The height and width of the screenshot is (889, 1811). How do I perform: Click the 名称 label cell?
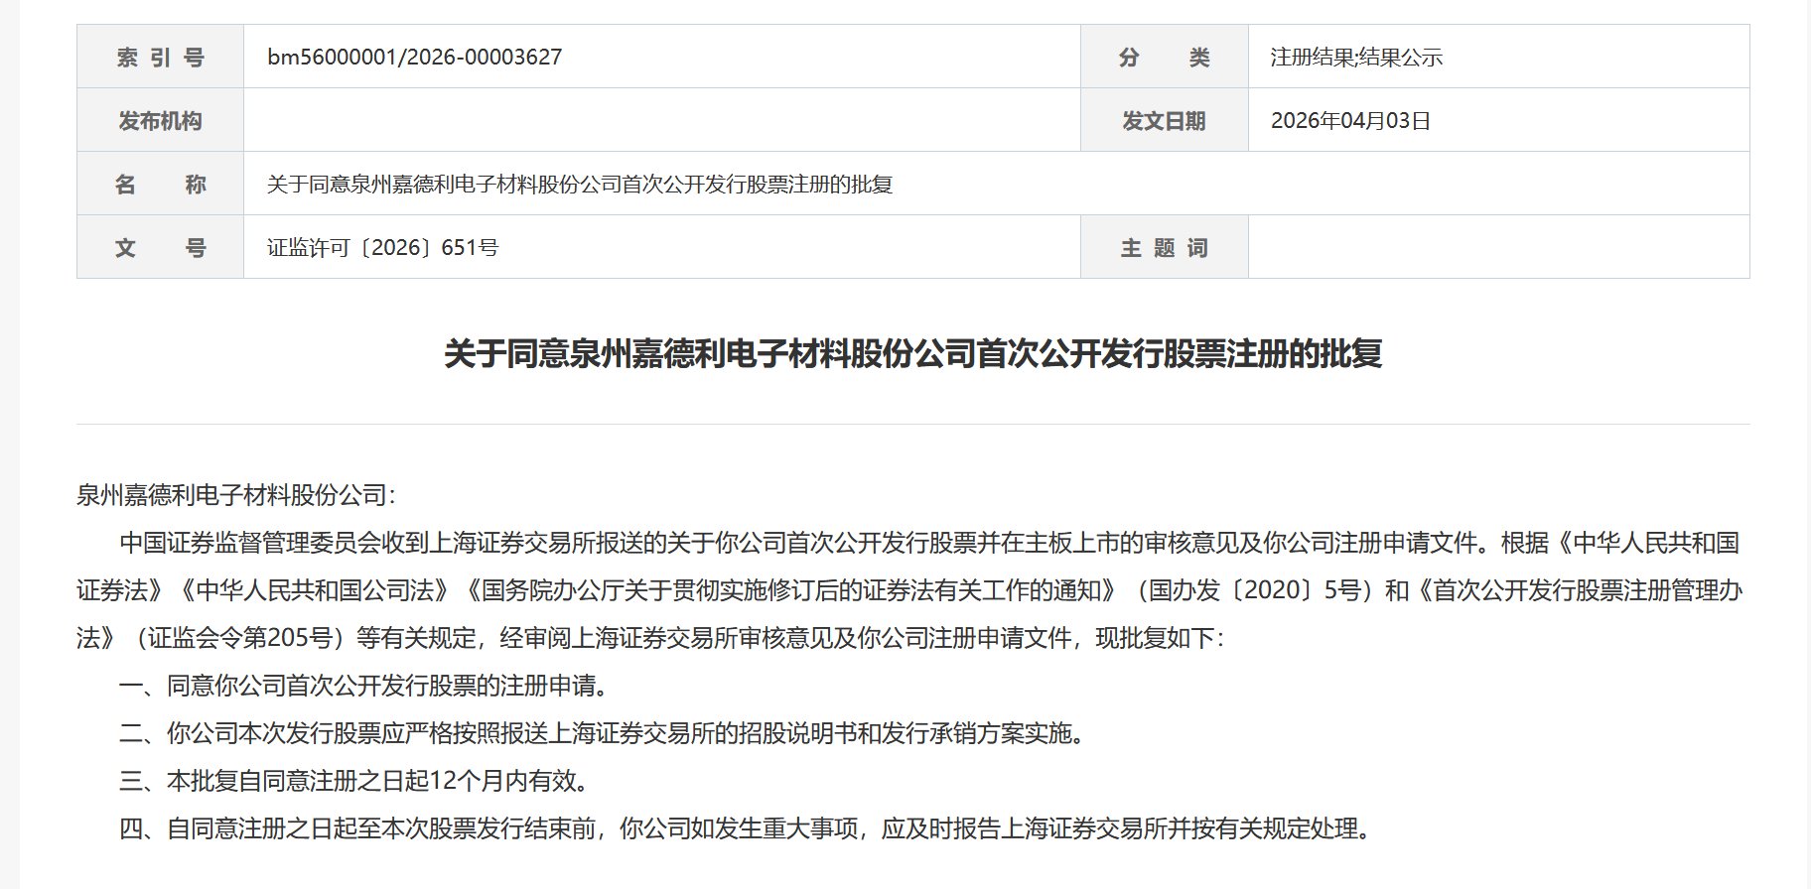[160, 185]
